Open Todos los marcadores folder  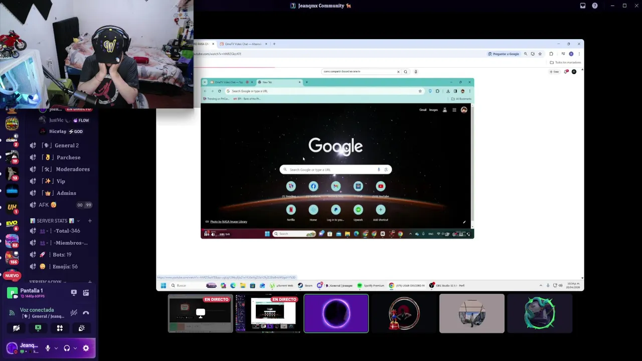coord(565,63)
